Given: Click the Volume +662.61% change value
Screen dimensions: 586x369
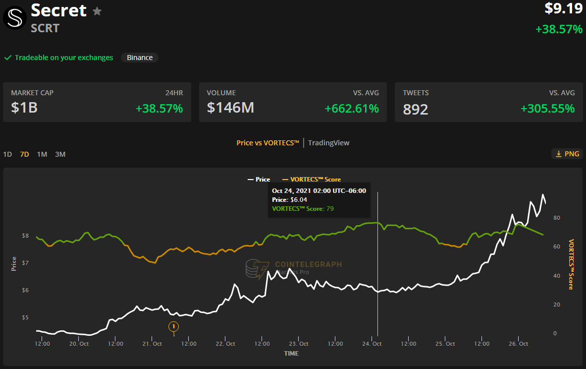Looking at the screenshot, I should (352, 108).
